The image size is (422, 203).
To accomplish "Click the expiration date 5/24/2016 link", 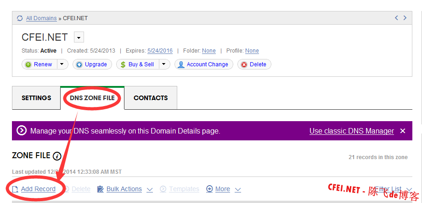I will pyautogui.click(x=160, y=51).
